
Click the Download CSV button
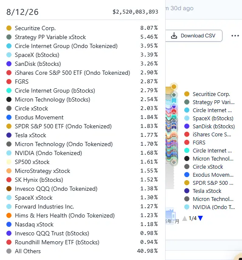point(194,36)
